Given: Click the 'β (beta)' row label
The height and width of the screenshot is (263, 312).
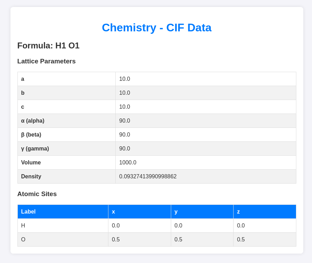Looking at the screenshot, I should 31,134.
